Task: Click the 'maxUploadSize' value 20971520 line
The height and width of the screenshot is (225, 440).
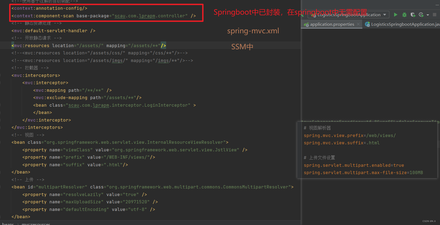Action: coord(90,202)
